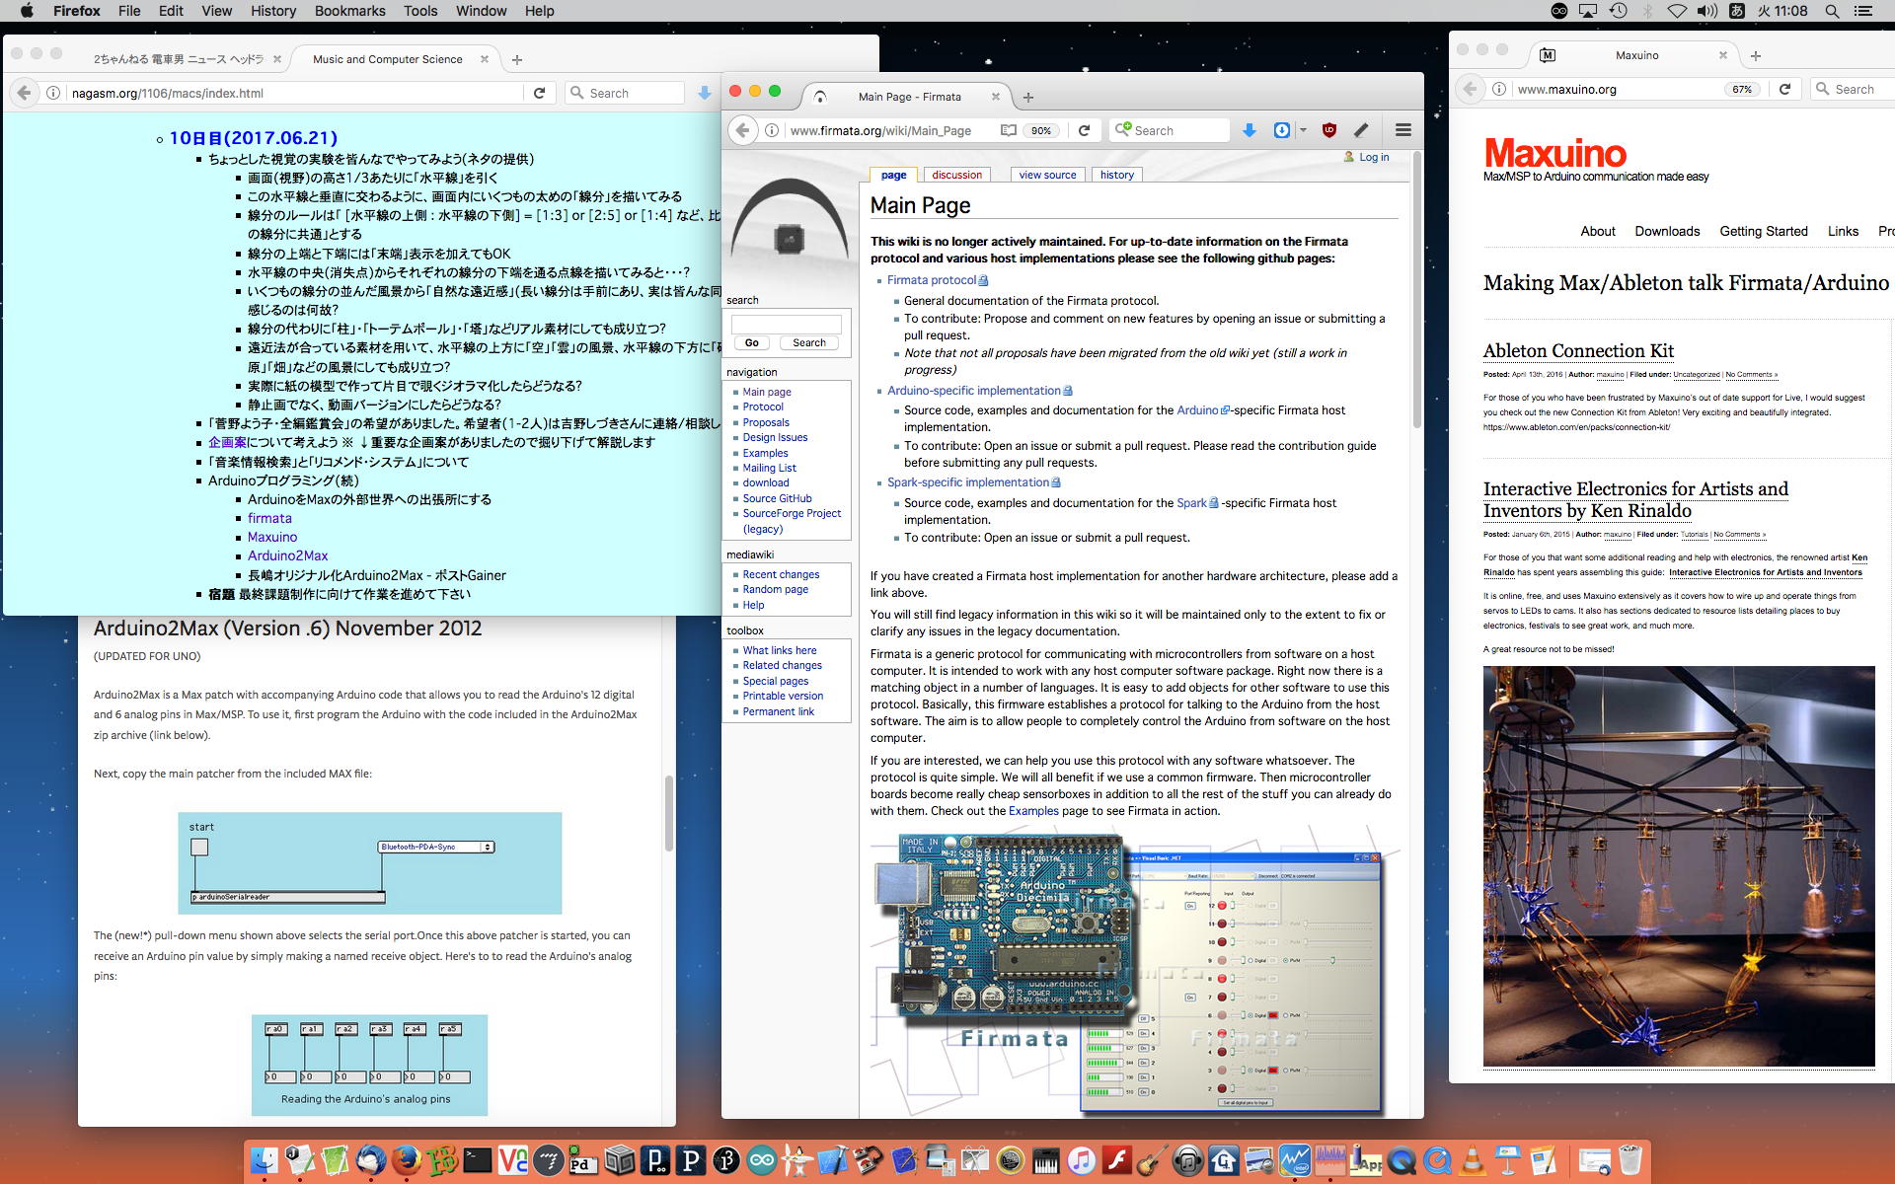Click the Firmata wiki search input field

coord(786,324)
